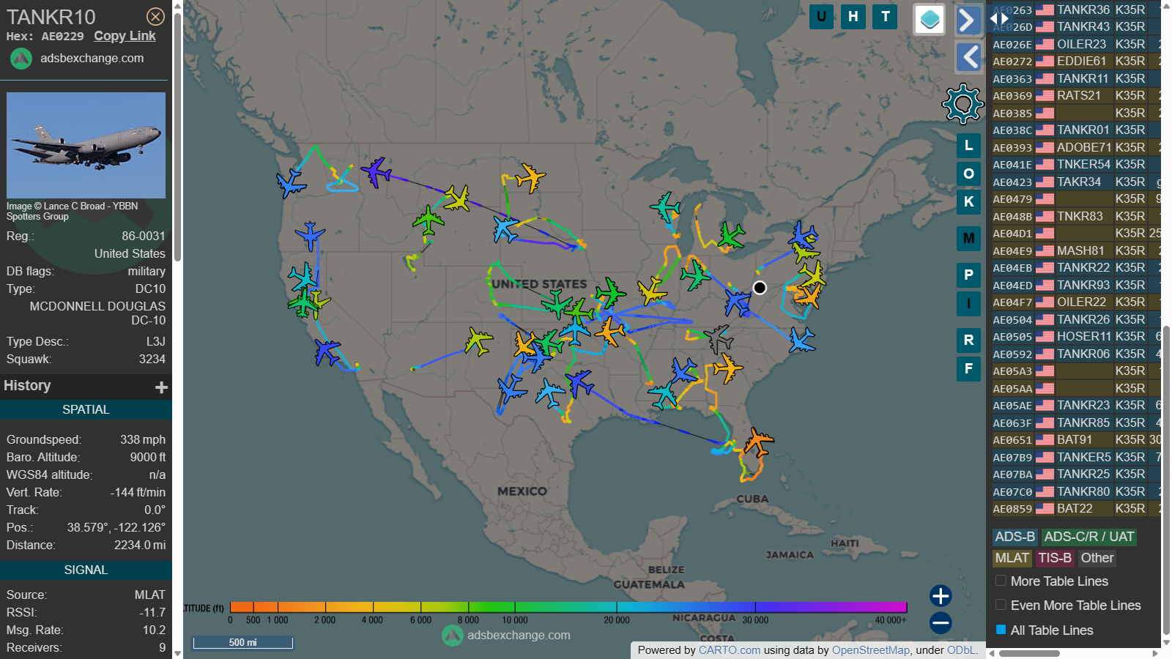
Task: Click the gray aircraft over Tennessee
Action: (719, 339)
